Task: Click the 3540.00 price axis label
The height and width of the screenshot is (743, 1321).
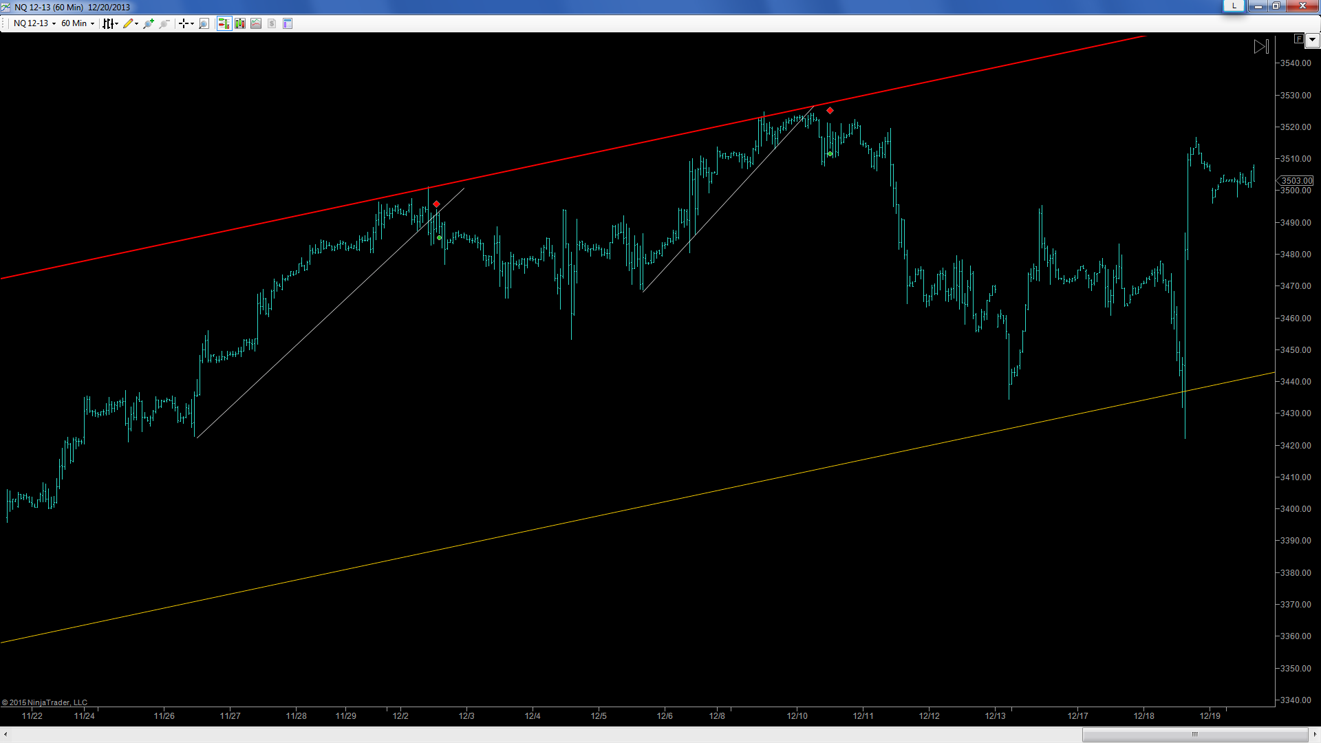Action: point(1296,63)
